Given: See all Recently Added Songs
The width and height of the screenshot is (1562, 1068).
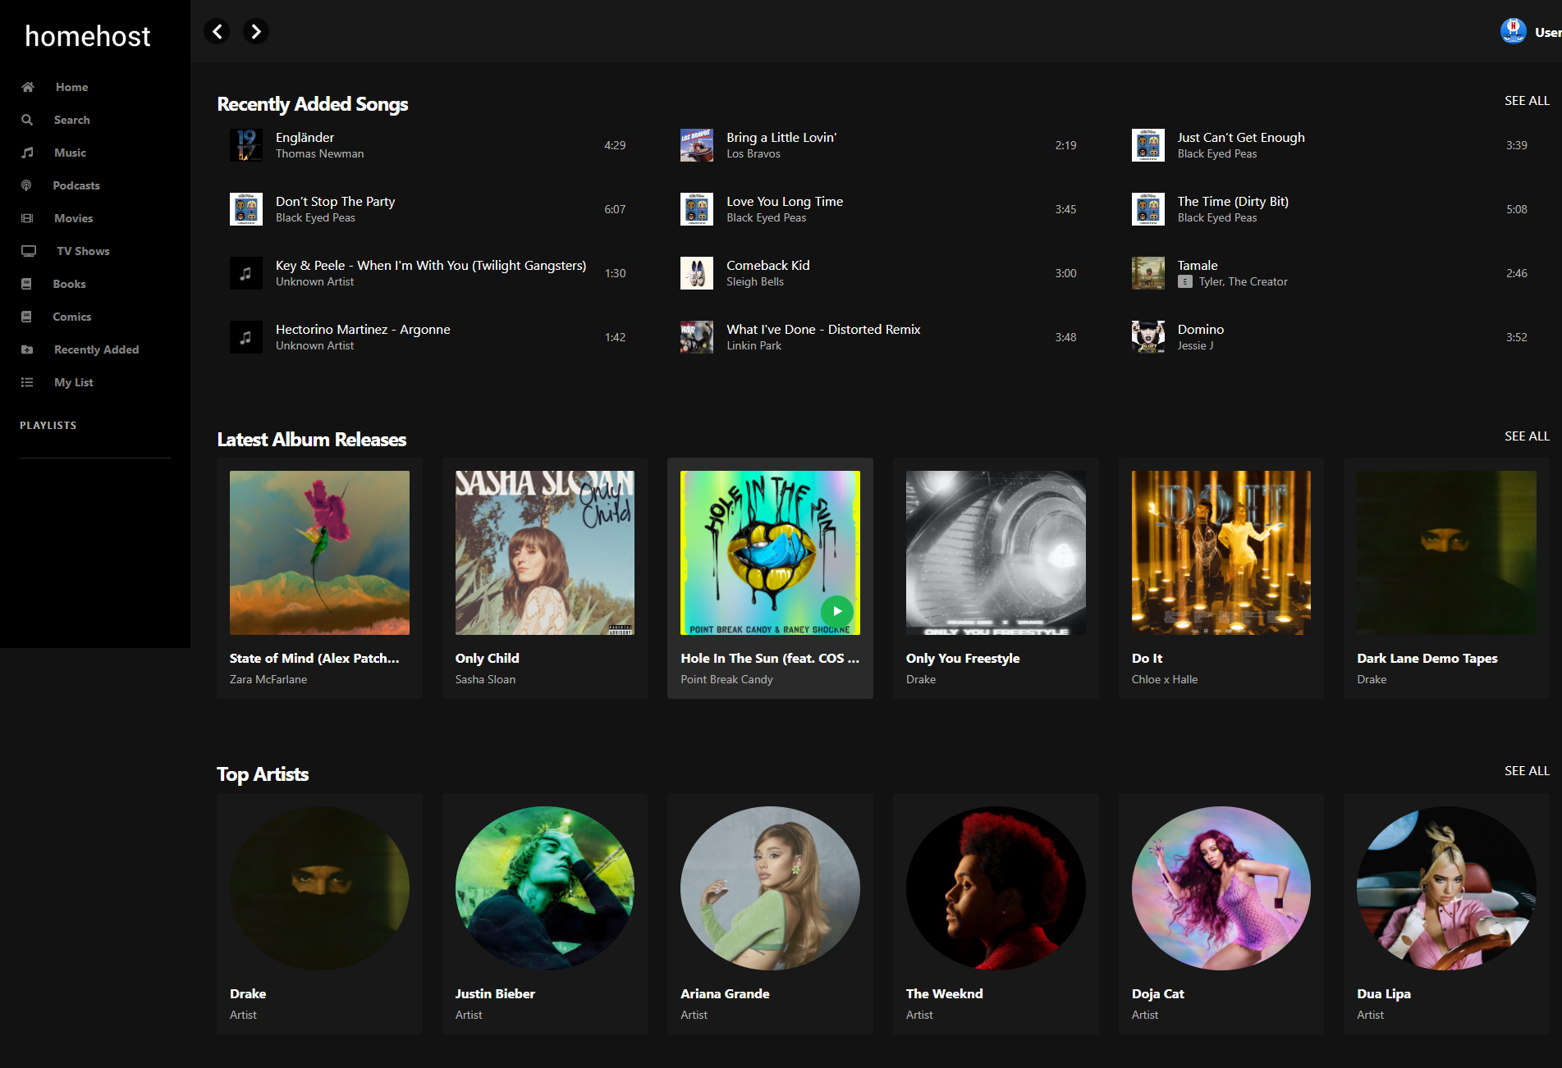Looking at the screenshot, I should 1527,100.
